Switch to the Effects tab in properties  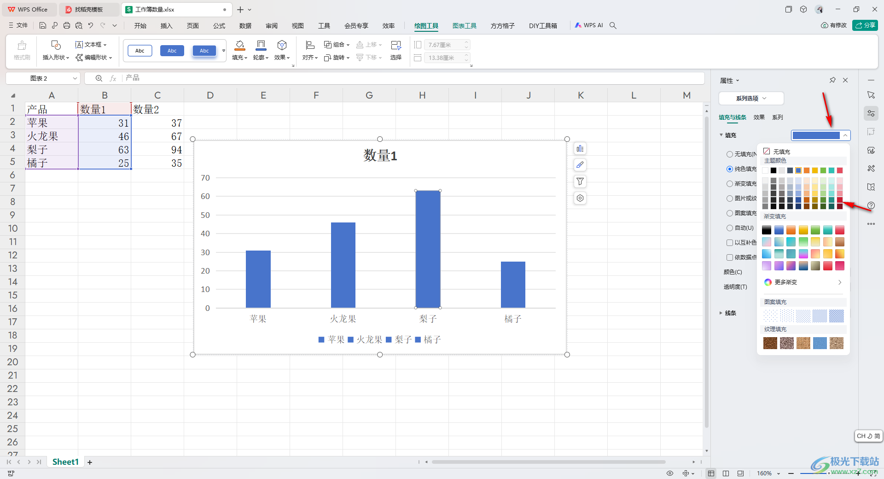[x=759, y=117]
